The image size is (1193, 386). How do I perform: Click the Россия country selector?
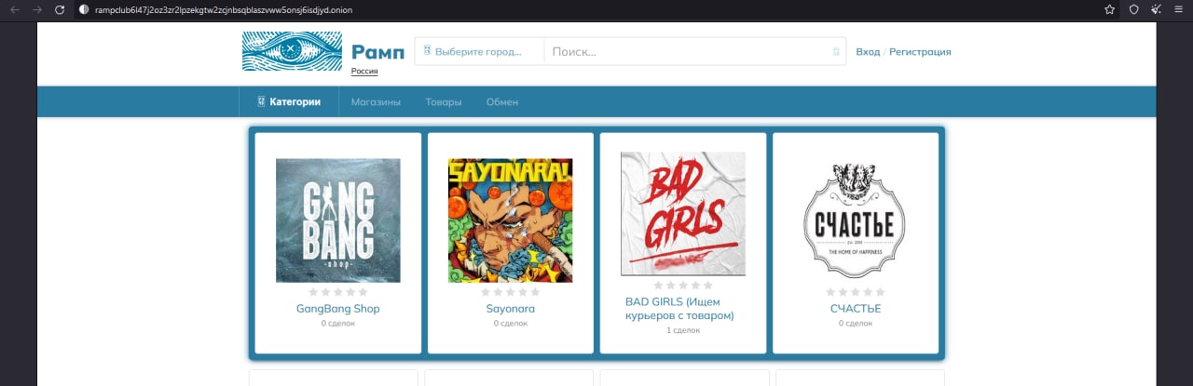[x=364, y=72]
